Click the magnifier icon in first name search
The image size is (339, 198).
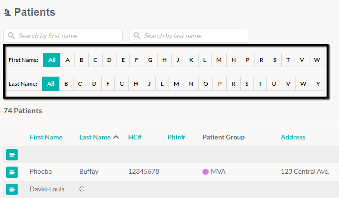tap(11, 36)
